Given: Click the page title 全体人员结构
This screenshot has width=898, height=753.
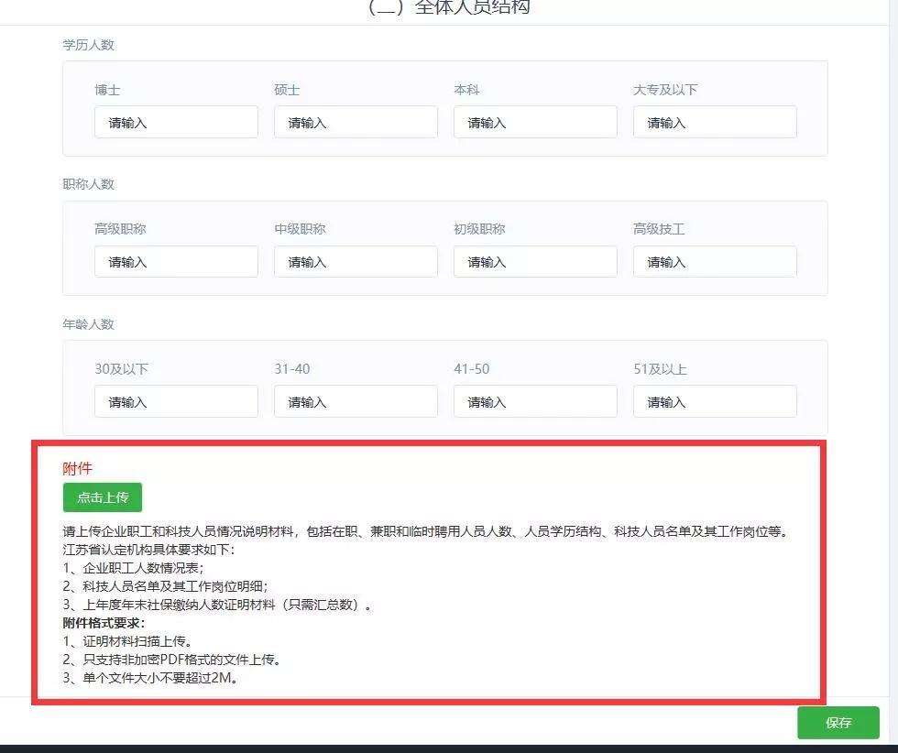Looking at the screenshot, I should 449,7.
